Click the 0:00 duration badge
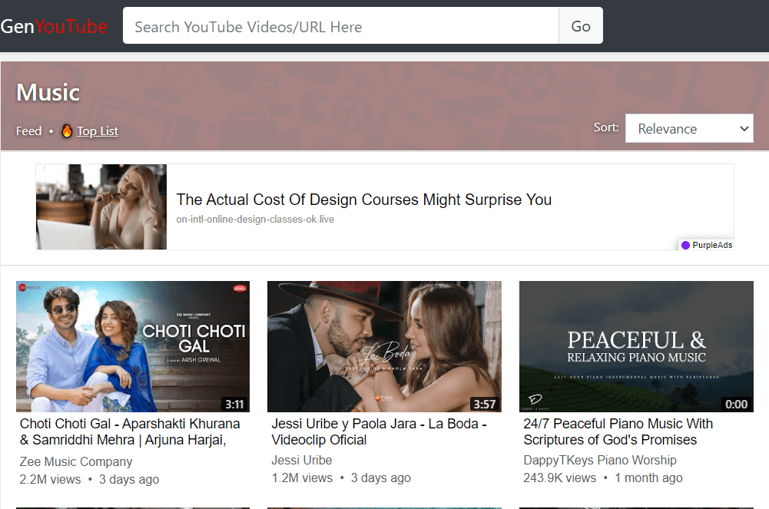This screenshot has height=509, width=769. [x=736, y=404]
